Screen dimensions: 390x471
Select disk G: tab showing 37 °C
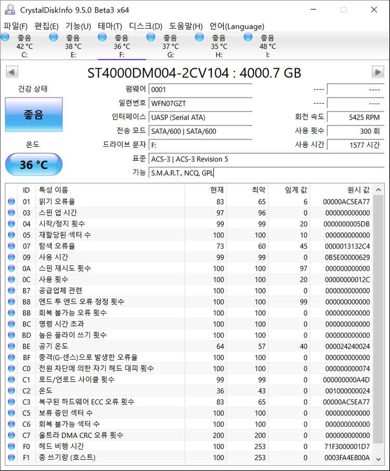(171, 46)
